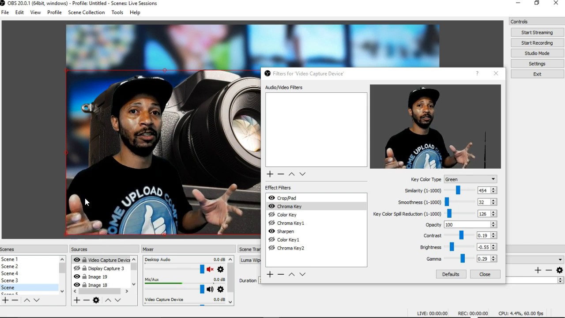
Task: Open the Filters dialog help question mark
Action: click(477, 73)
